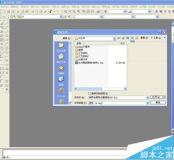Viewport: 174px width, 160px height.
Task: Click Create New Folder icon in dialog
Action: coord(137,38)
